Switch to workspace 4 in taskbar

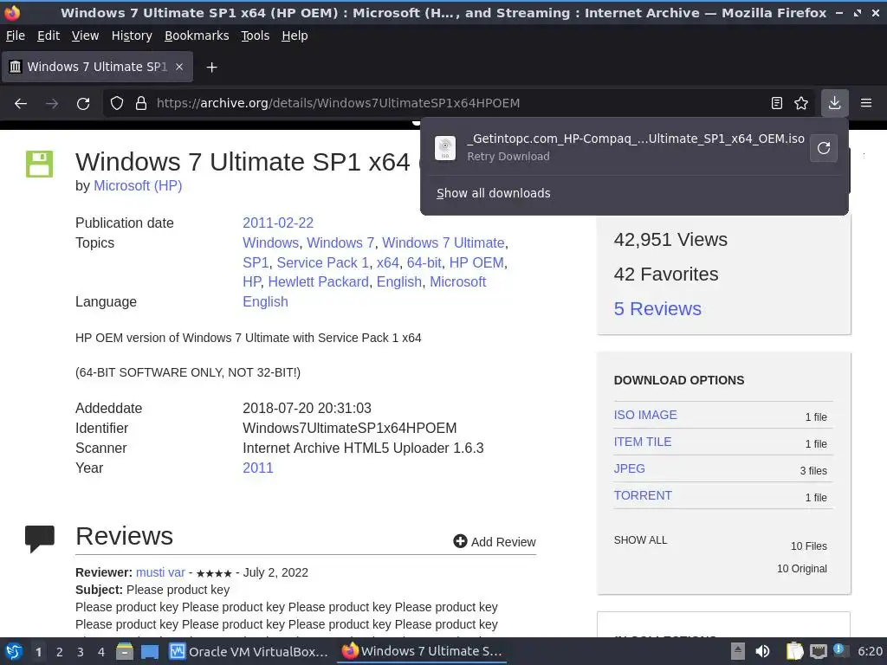tap(101, 652)
